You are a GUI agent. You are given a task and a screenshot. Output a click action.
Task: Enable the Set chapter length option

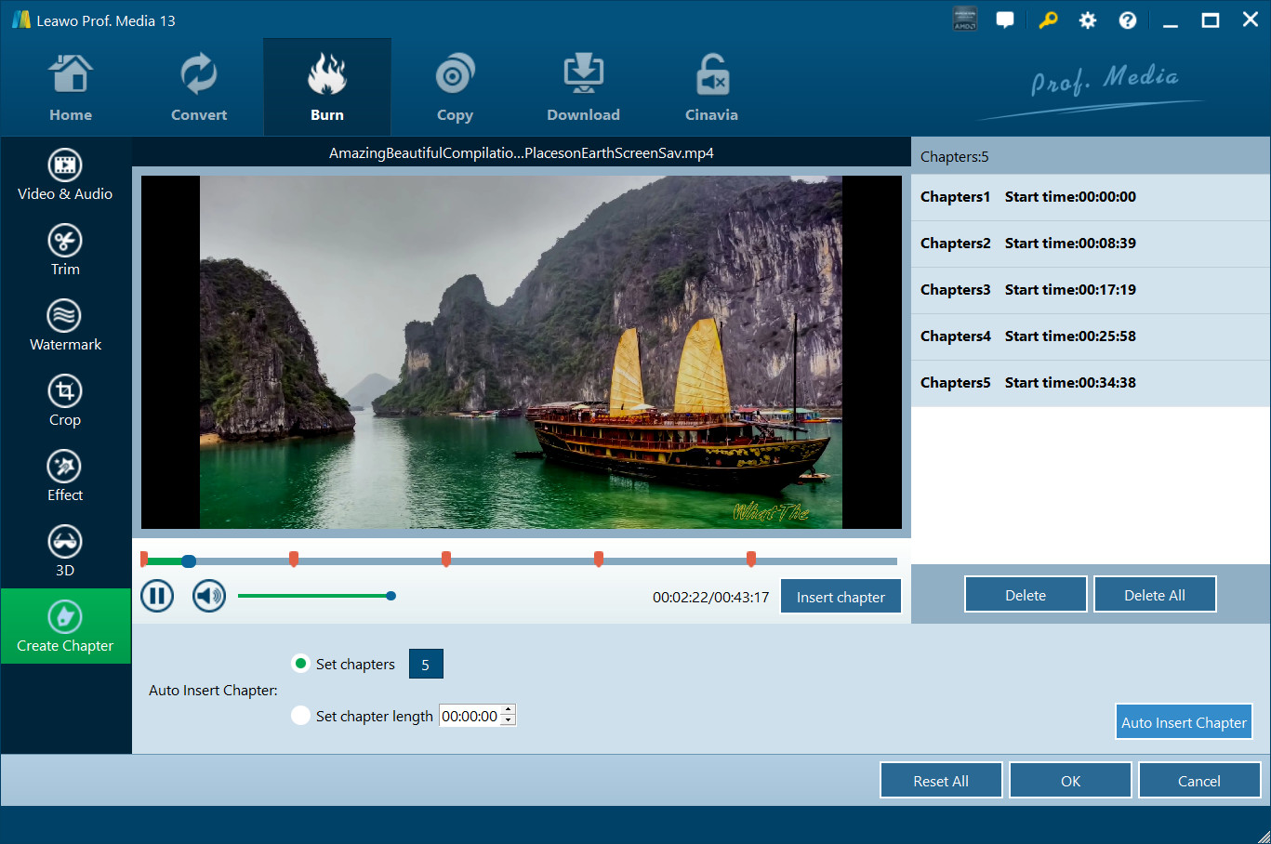(x=300, y=716)
